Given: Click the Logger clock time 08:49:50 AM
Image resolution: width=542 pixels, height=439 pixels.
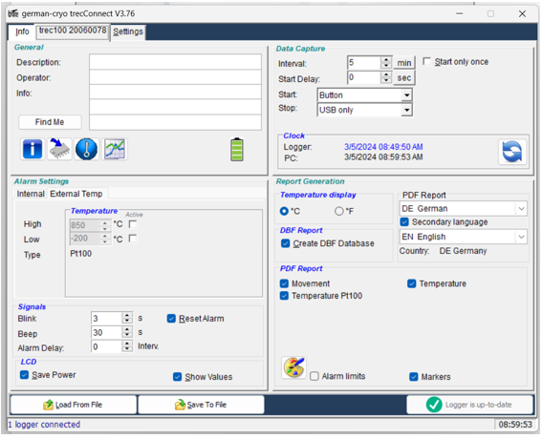Looking at the screenshot, I should pos(383,147).
